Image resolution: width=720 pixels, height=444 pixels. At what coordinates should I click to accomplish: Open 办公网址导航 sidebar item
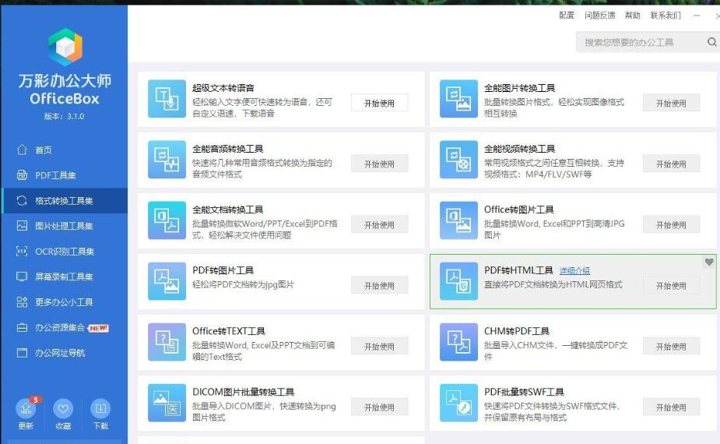tap(65, 353)
